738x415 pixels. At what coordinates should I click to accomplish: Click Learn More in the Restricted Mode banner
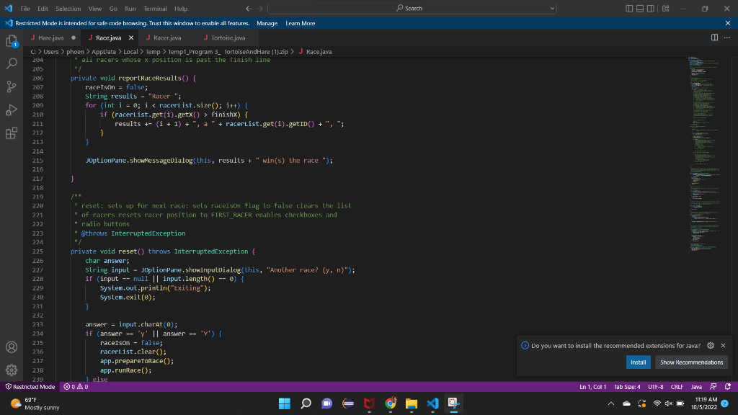click(x=301, y=22)
